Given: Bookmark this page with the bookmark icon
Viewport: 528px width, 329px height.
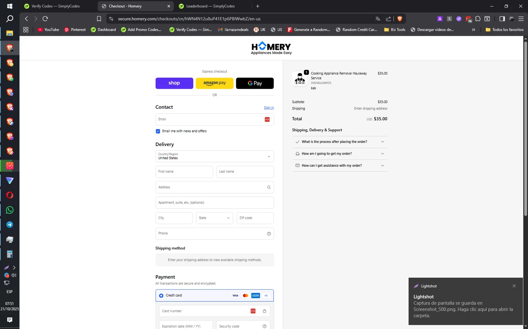Looking at the screenshot, I should click(99, 19).
